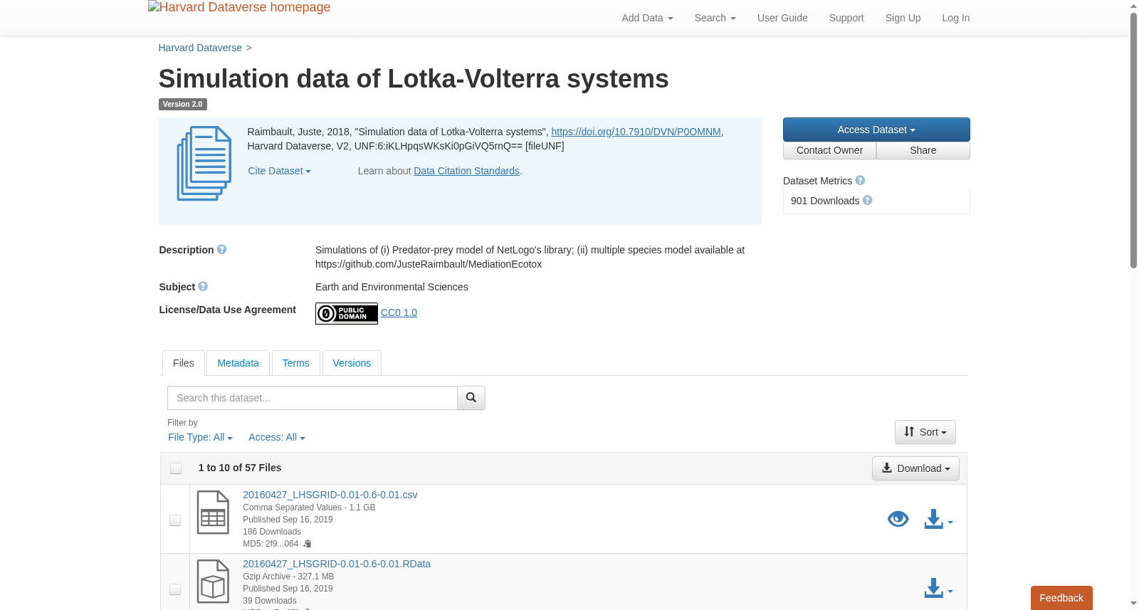Viewport: 1139px width, 610px height.
Task: Click the Public Domain CC0 badge
Action: [347, 313]
